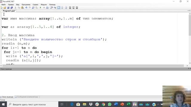The height and width of the screenshot is (107, 191).
Task: Open the Программа menu
Action: click(26, 5)
